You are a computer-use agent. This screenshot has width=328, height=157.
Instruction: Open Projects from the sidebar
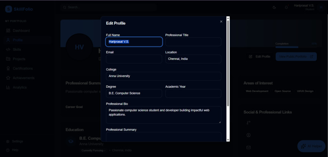[x=27, y=59]
